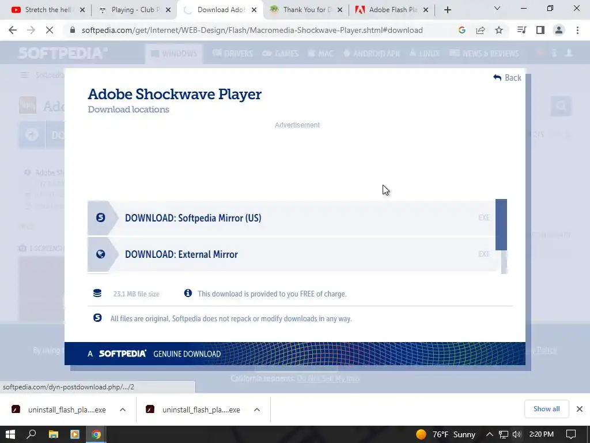Download from Softpedia Mirror (US)
The width and height of the screenshot is (590, 443).
click(291, 217)
